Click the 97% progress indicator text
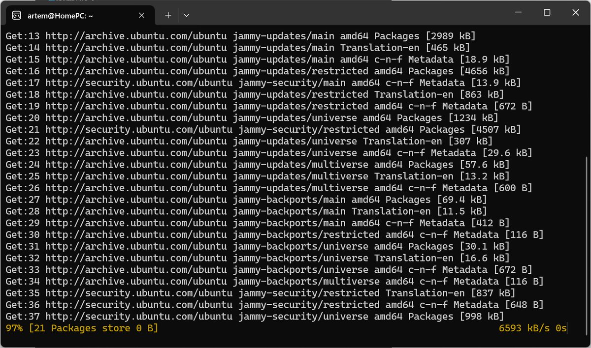The height and width of the screenshot is (348, 591). [14, 328]
